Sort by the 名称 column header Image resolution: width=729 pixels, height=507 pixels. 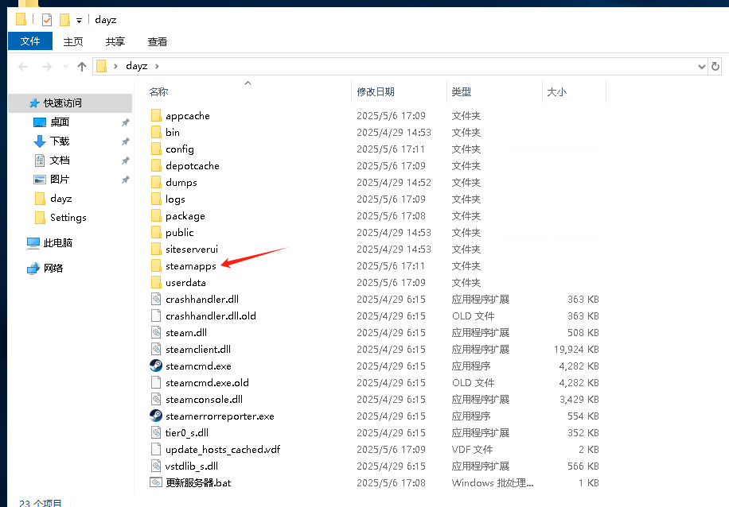[x=158, y=92]
